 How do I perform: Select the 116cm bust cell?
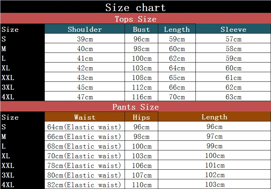tap(141, 97)
